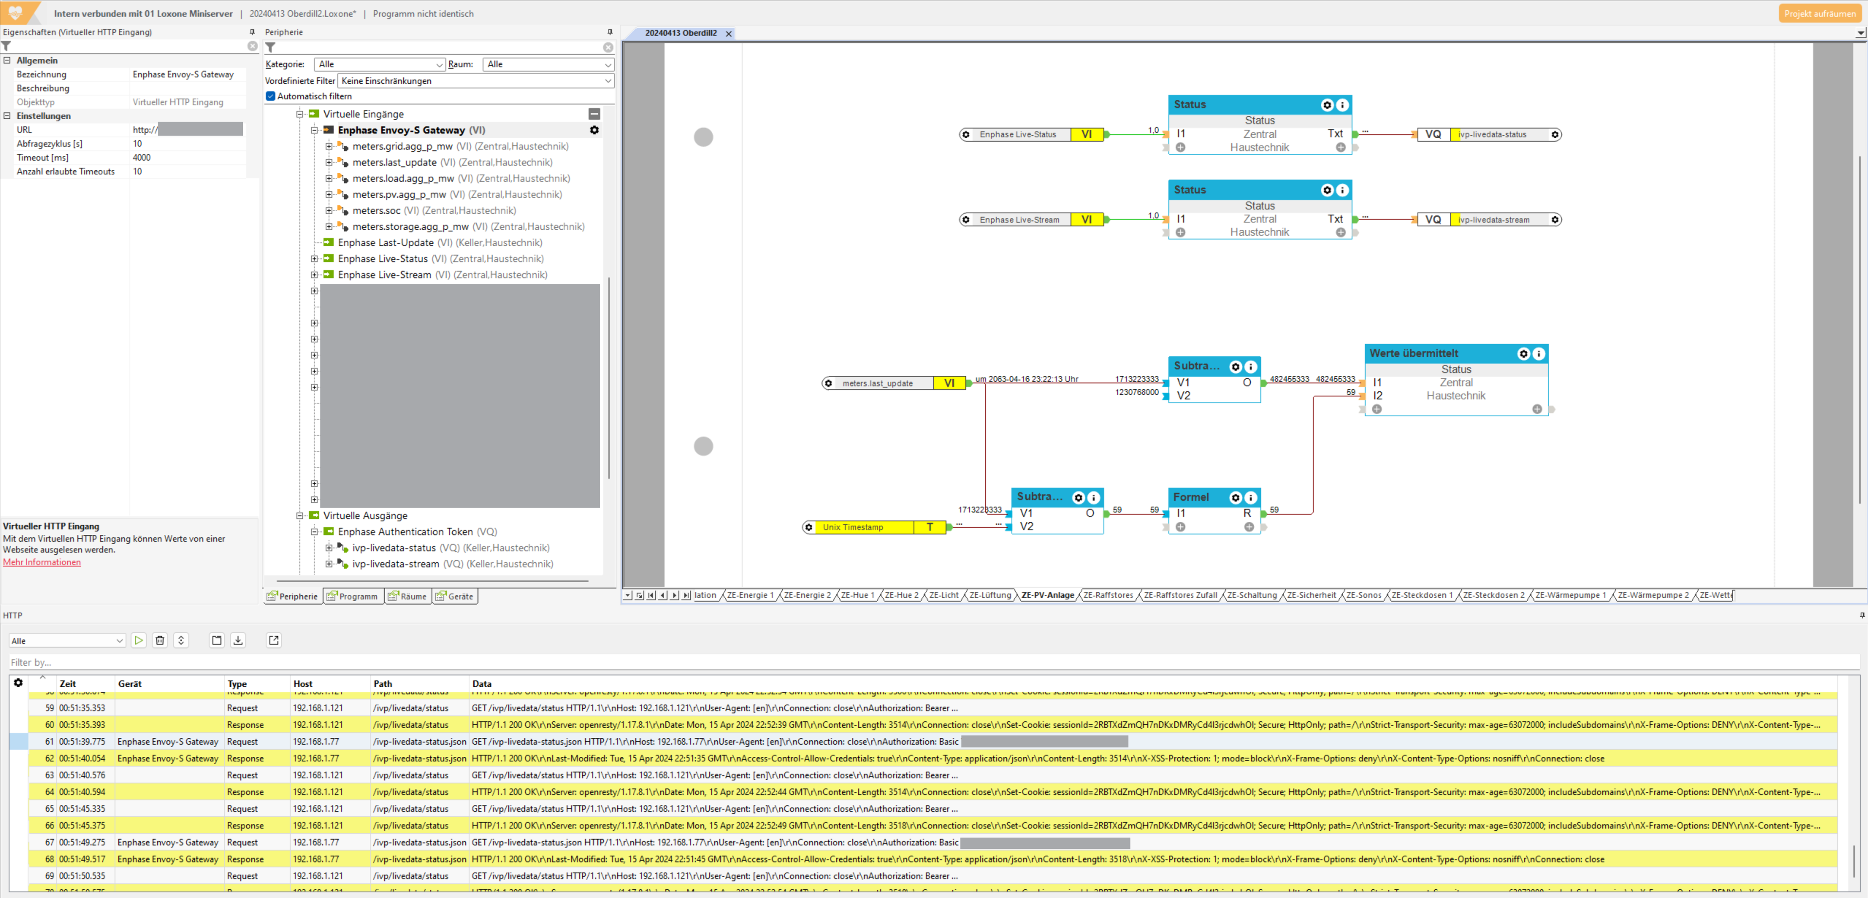Open settings gear of Enphase Envoy-S Gateway
The image size is (1868, 898).
tap(594, 130)
